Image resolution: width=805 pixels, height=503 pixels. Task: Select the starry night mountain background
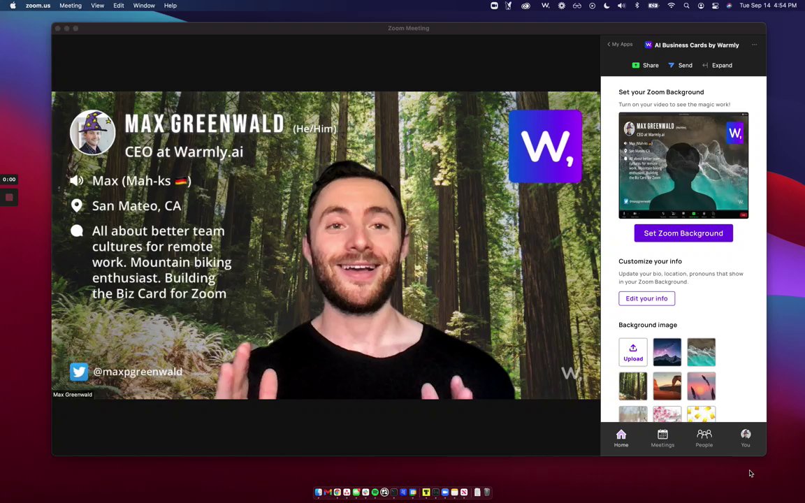[667, 352]
